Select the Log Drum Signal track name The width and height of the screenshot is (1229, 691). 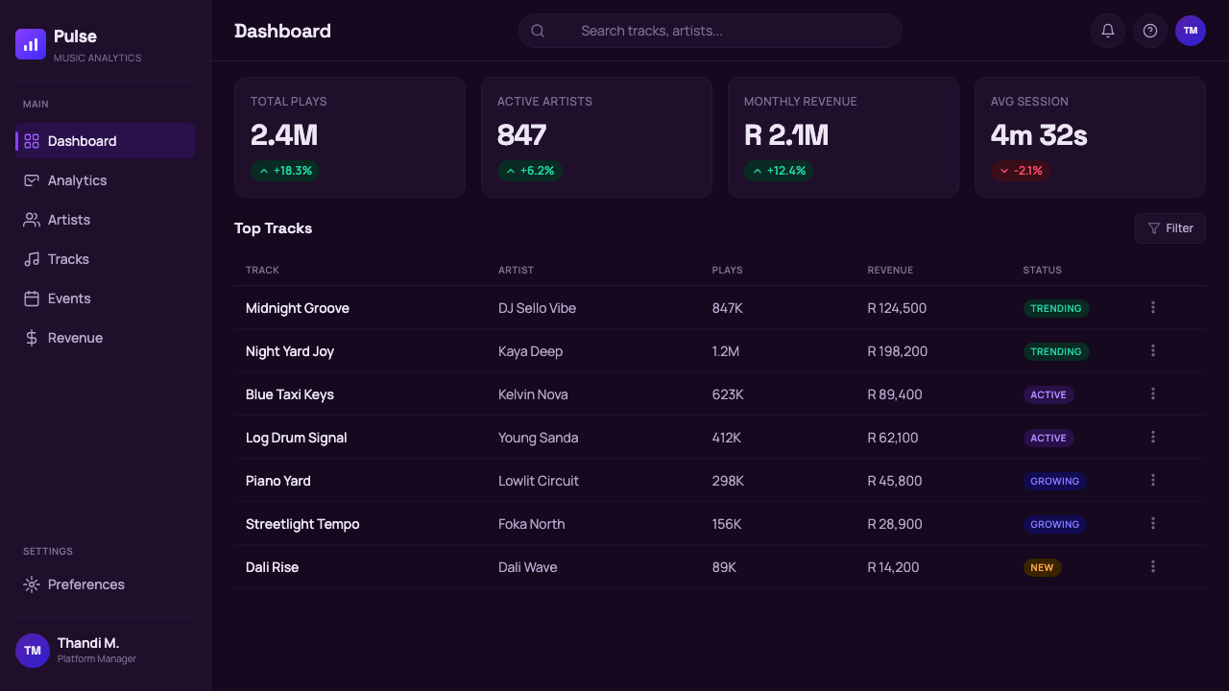(x=296, y=438)
